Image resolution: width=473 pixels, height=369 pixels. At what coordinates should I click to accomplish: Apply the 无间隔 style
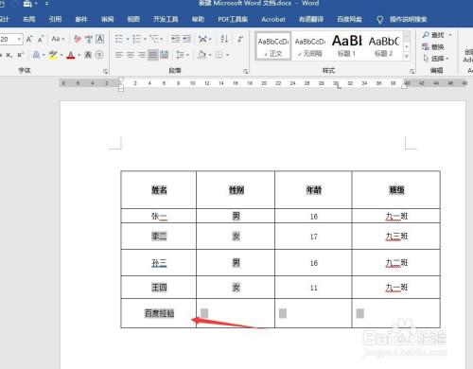[310, 46]
